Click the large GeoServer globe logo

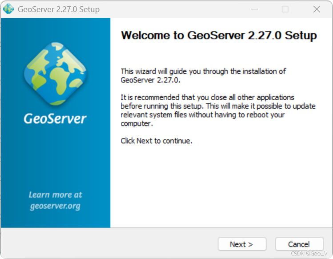coord(55,73)
